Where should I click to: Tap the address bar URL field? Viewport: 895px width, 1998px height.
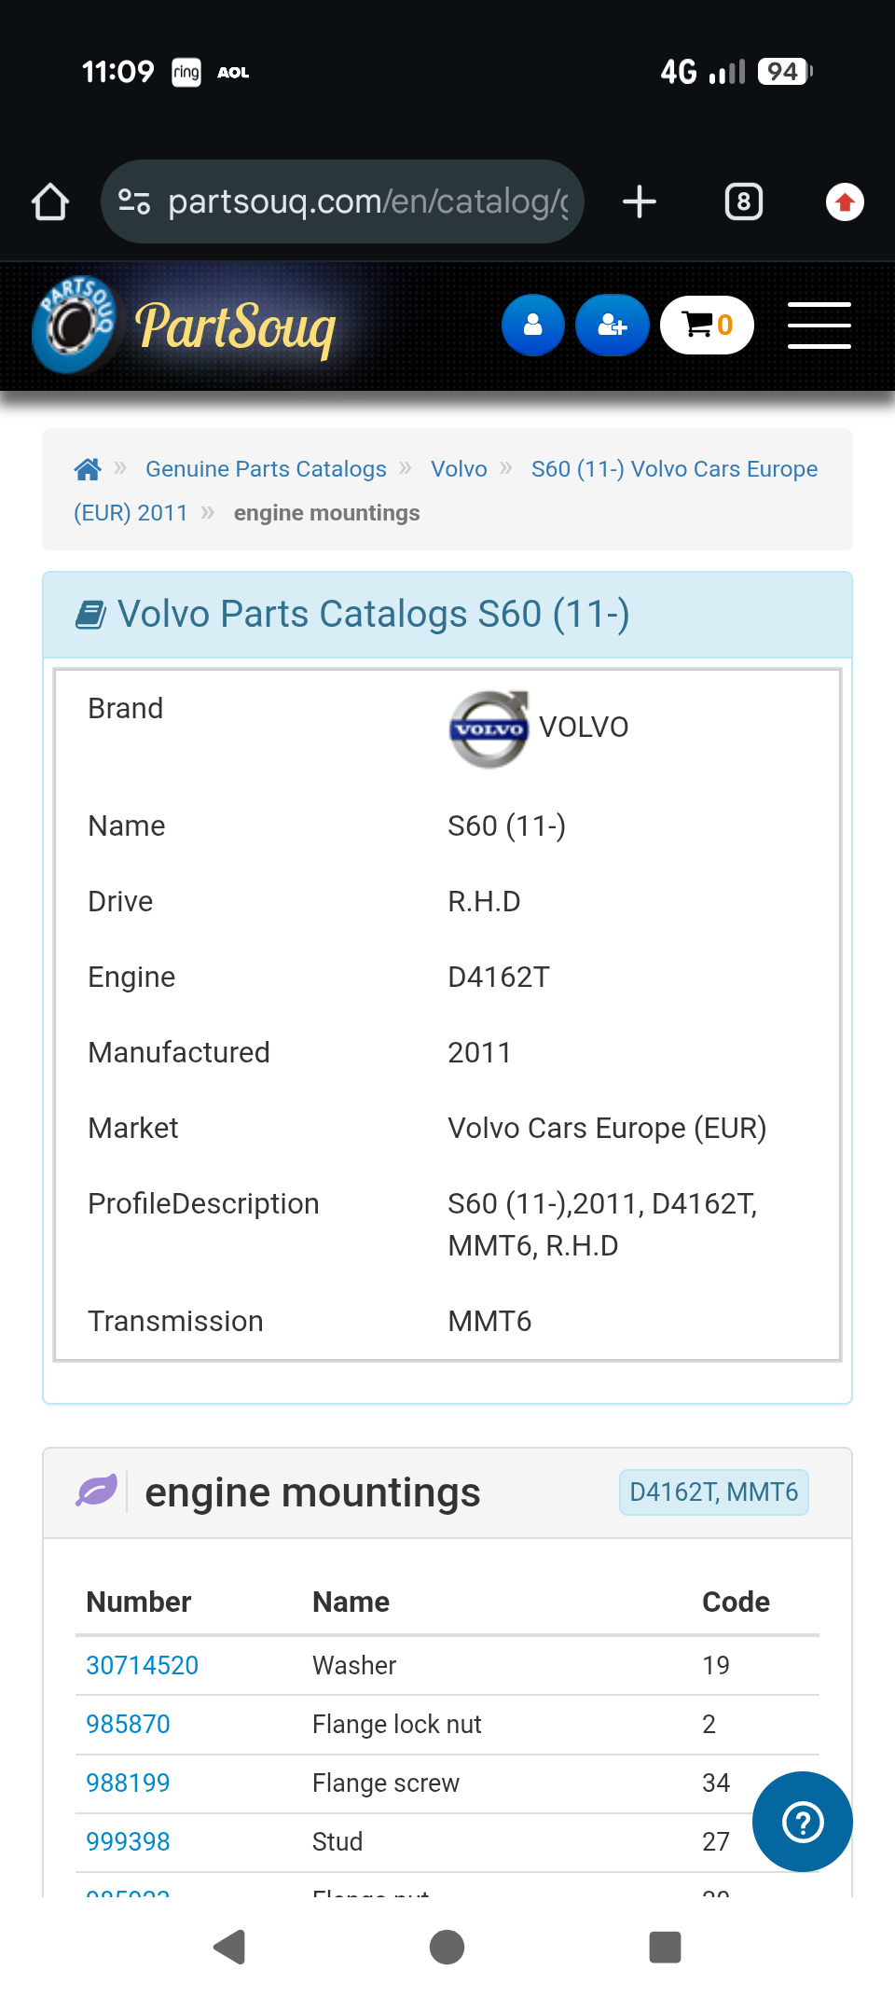point(364,201)
